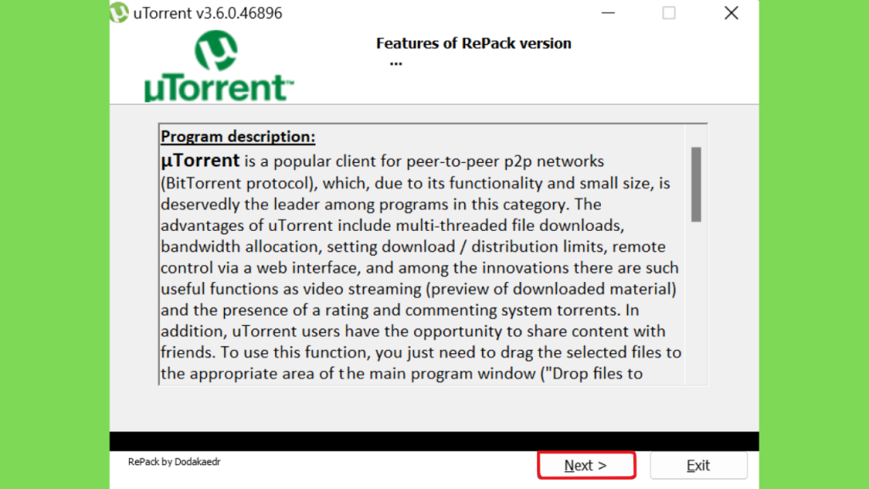Click the uTorrent title bar icon
Screen dimensions: 869x489
[x=119, y=13]
